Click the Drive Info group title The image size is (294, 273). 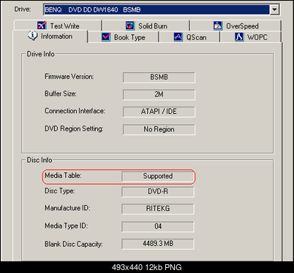point(40,54)
